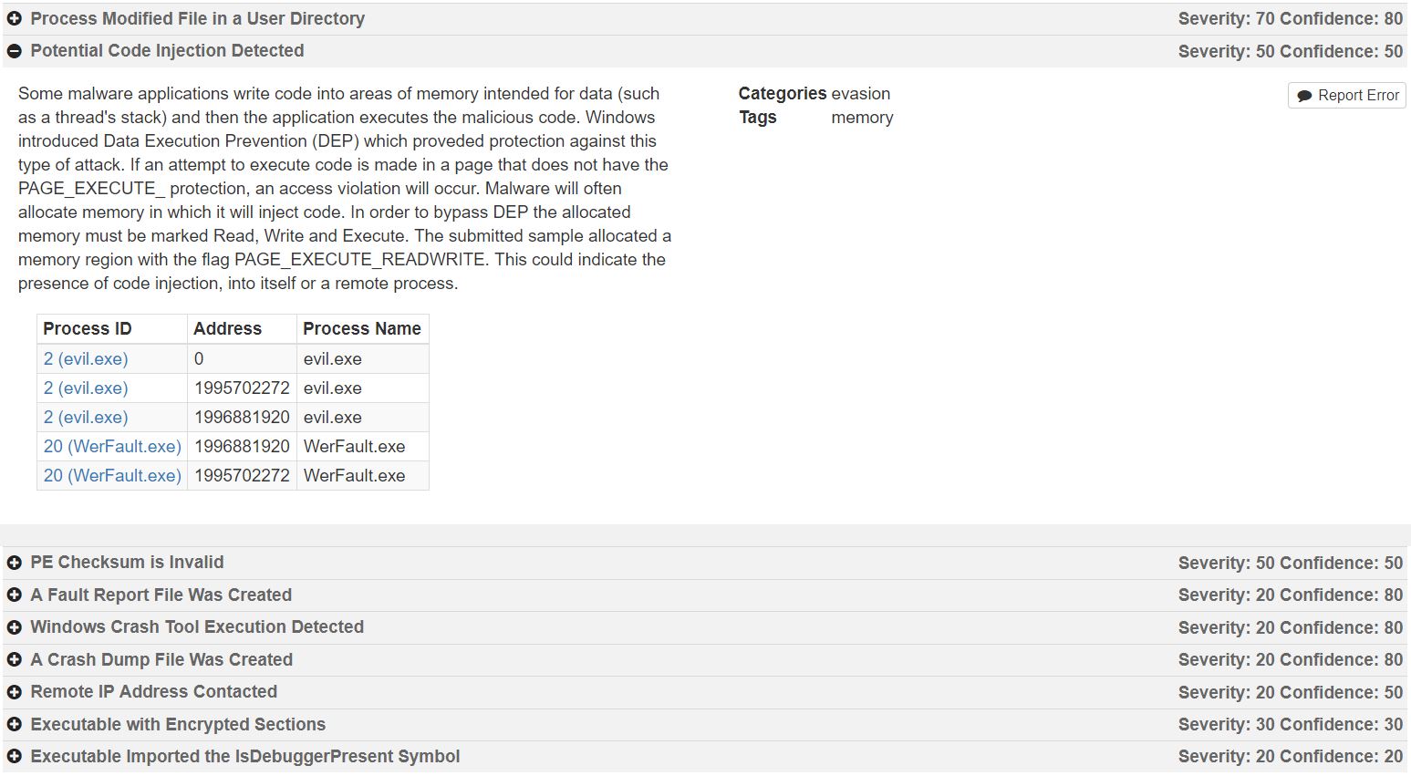This screenshot has height=776, width=1411.
Task: Click plus icon for IsDebuggerPresent Symbol row
Action: [x=15, y=757]
